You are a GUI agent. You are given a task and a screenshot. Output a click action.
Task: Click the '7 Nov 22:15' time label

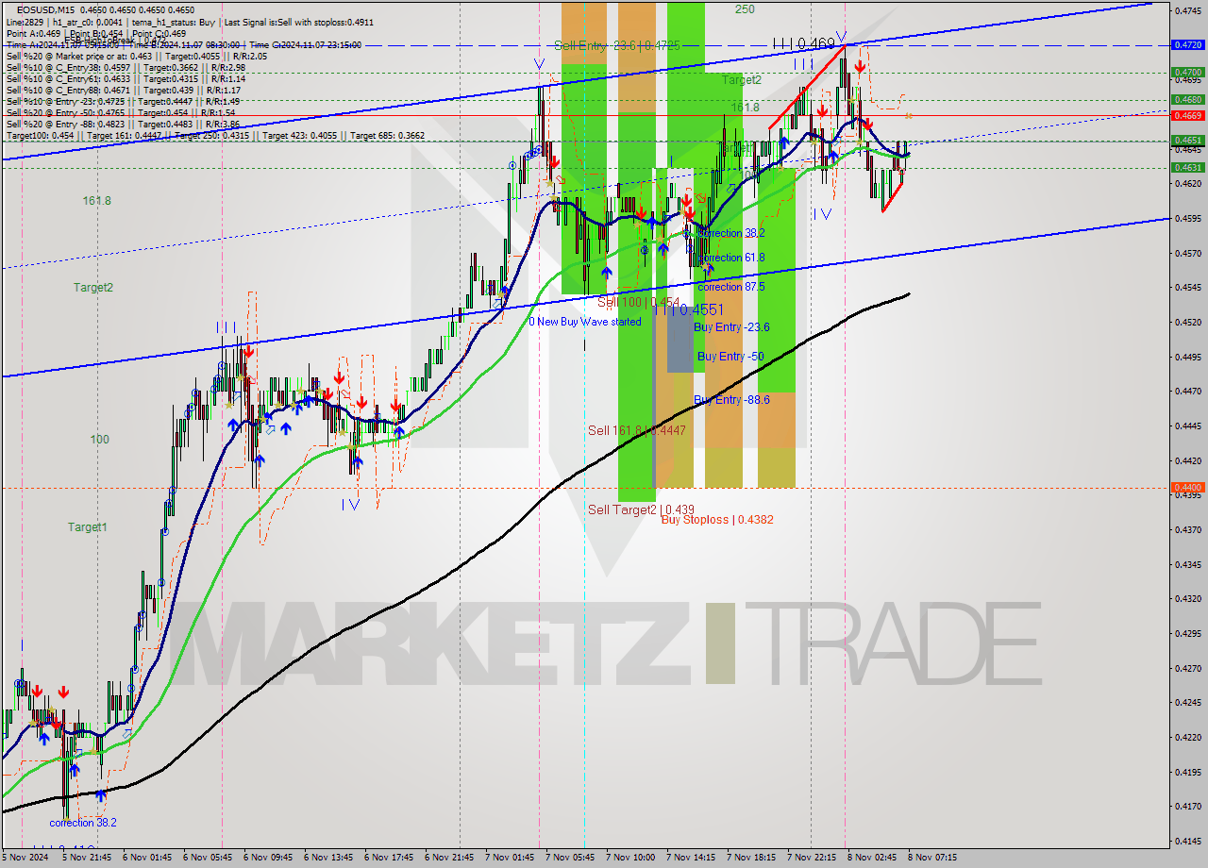coord(811,858)
